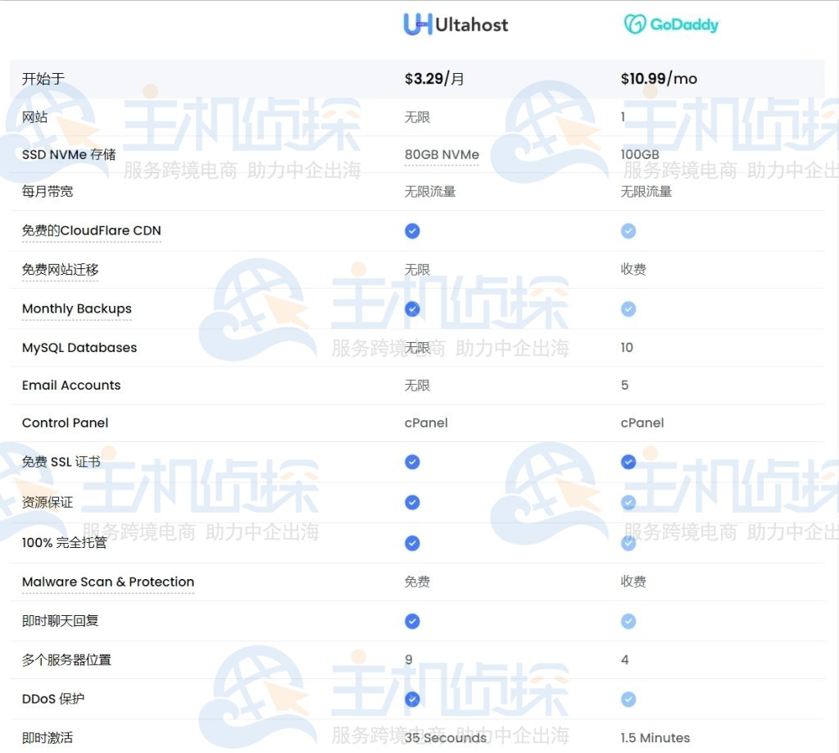The width and height of the screenshot is (839, 753).
Task: Click GoDaddy's 免费SSL证书 checkmark
Action: click(628, 462)
